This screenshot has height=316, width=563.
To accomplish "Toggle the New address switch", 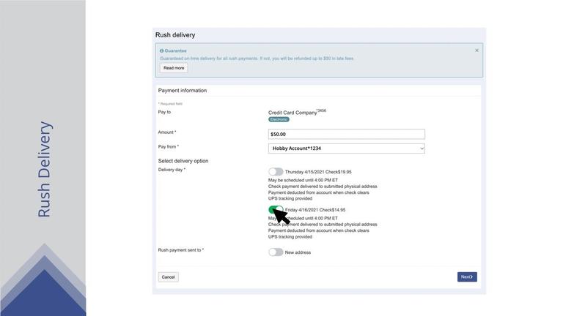I will [276, 252].
